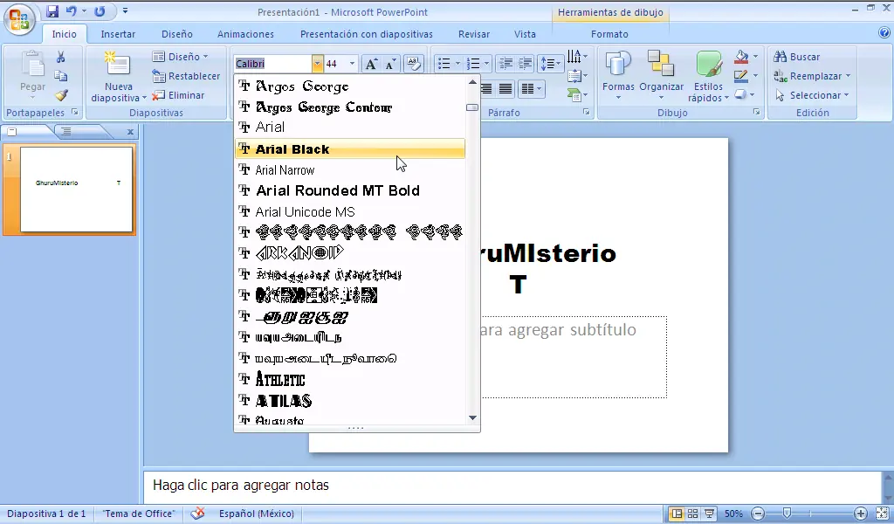Redo the last action

[x=100, y=10]
